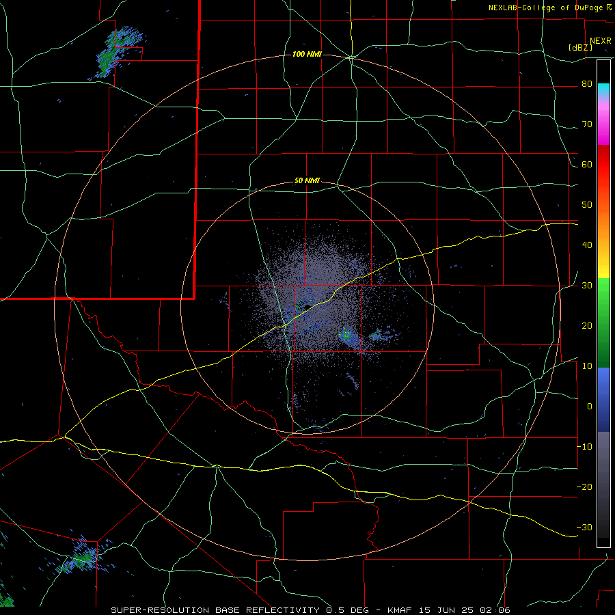Select the 50 value on the dBZ scale
Screen dimensions: 615x615
(587, 205)
